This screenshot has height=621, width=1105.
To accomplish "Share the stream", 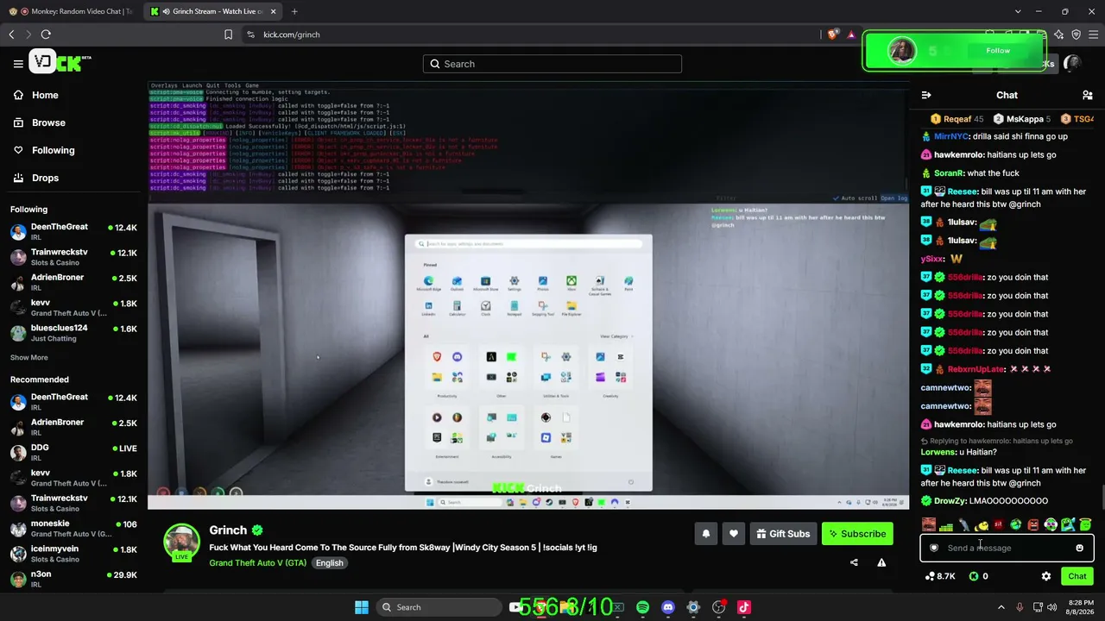I will (x=854, y=562).
